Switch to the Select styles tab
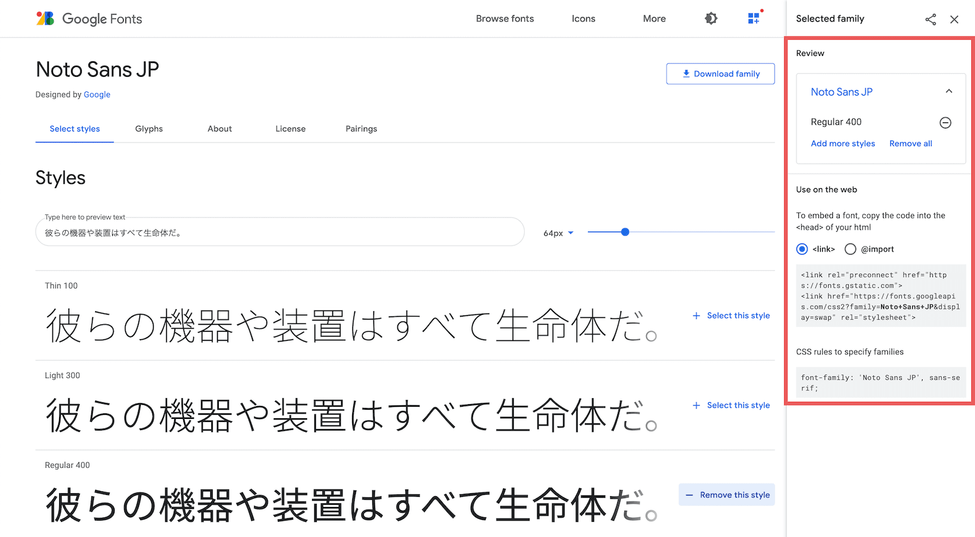 [x=75, y=129]
